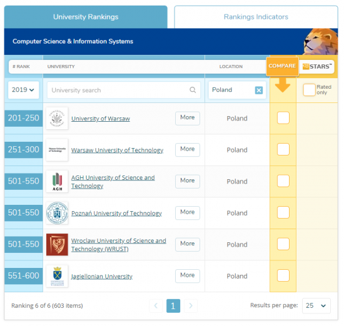Open the AGH University of Science and Technology link
Screen dimensions: 344x326
[x=113, y=182]
